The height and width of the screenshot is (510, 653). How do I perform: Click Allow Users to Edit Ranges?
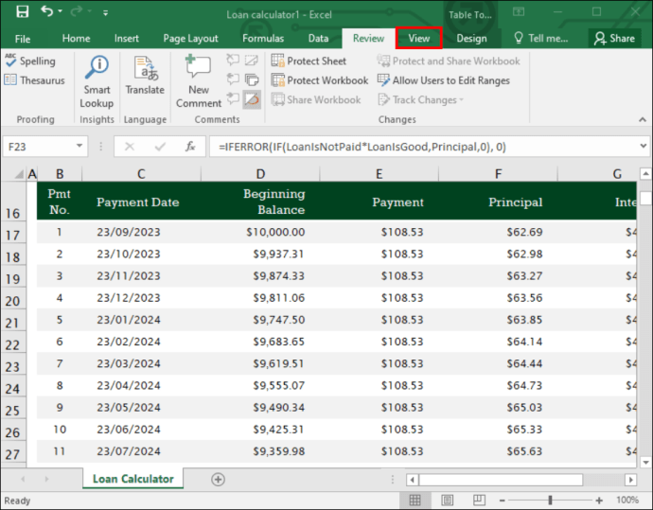[x=444, y=80]
